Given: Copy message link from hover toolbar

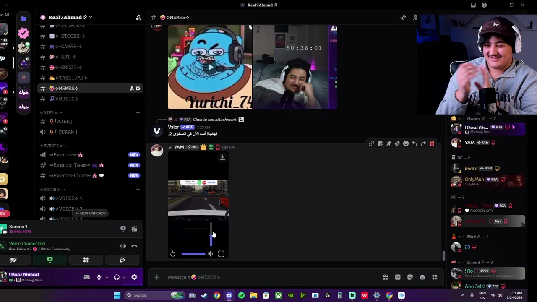Looking at the screenshot, I should point(371,143).
